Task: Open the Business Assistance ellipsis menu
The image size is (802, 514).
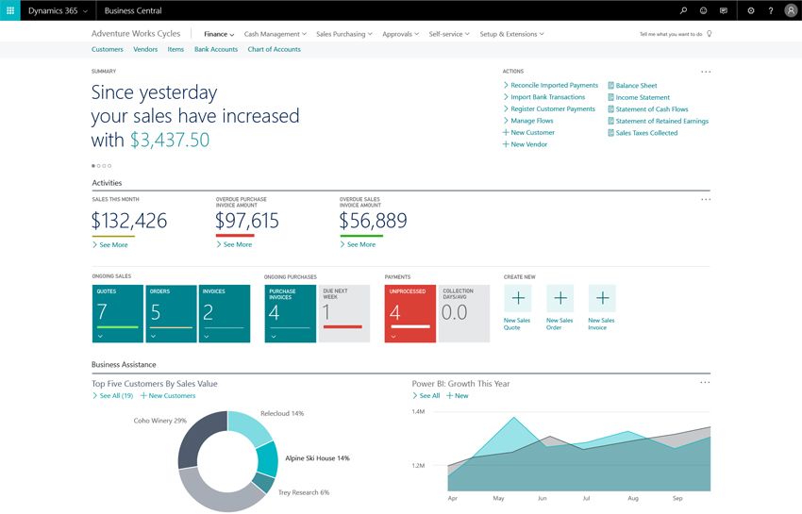Action: click(x=705, y=382)
